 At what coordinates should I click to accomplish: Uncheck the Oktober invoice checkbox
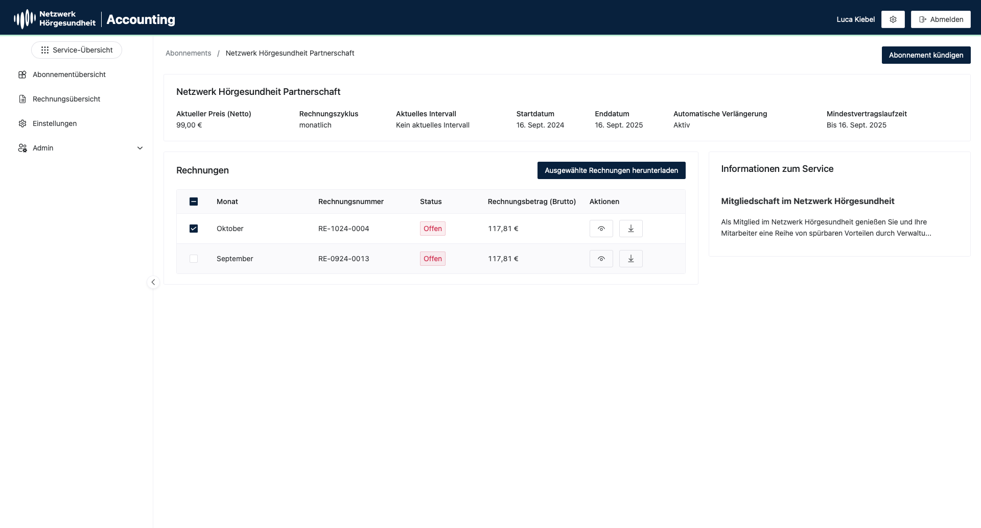(x=194, y=229)
